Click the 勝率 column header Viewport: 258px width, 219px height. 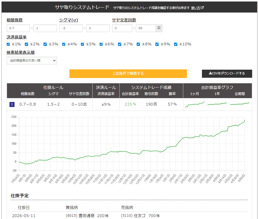[172, 94]
